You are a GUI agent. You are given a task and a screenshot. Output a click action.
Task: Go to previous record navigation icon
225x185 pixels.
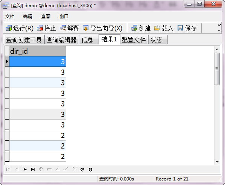click(17, 169)
